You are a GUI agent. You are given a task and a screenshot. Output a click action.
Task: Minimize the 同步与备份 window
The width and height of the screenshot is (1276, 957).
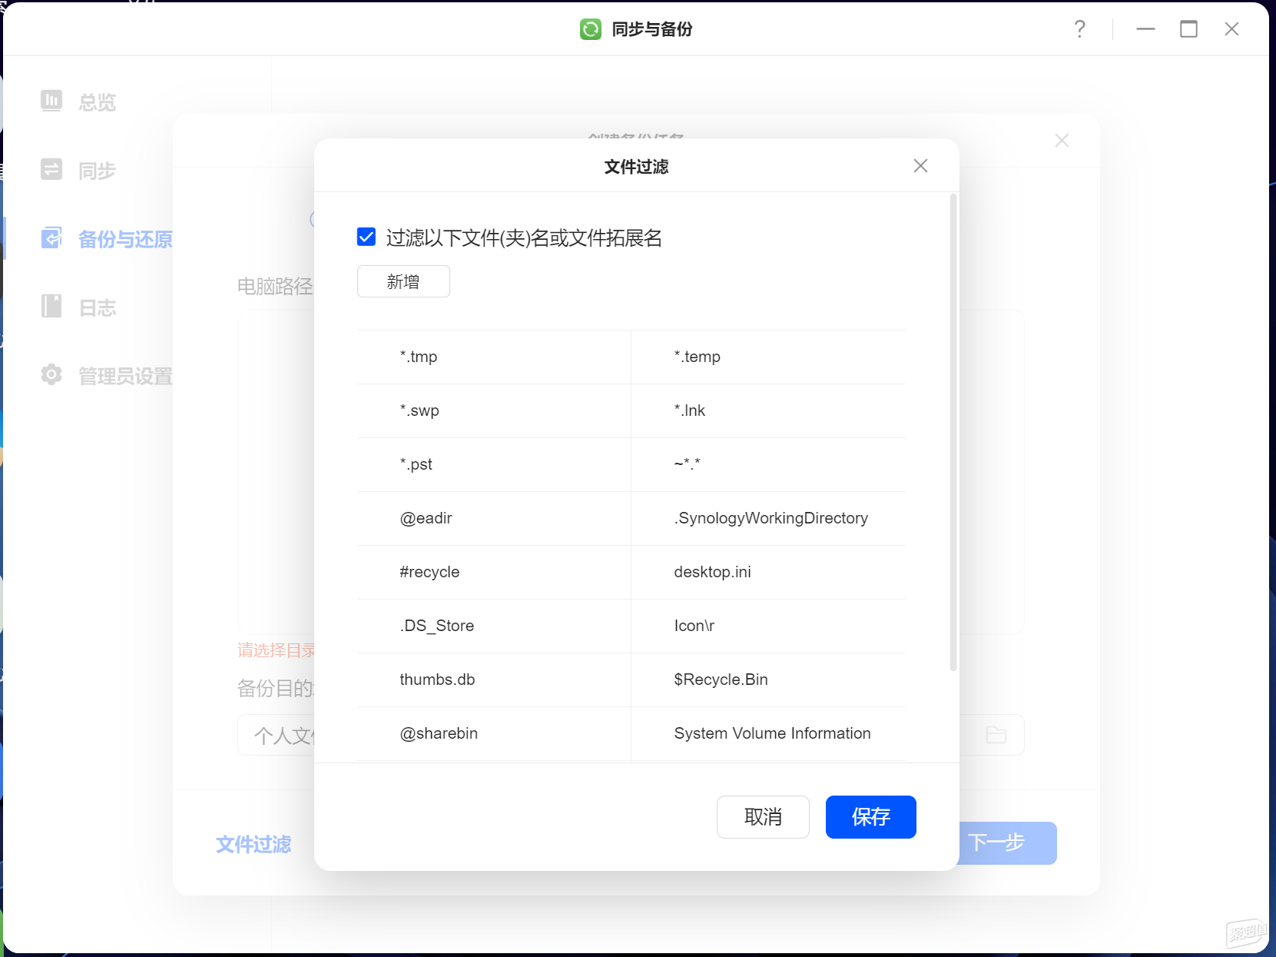click(1145, 29)
